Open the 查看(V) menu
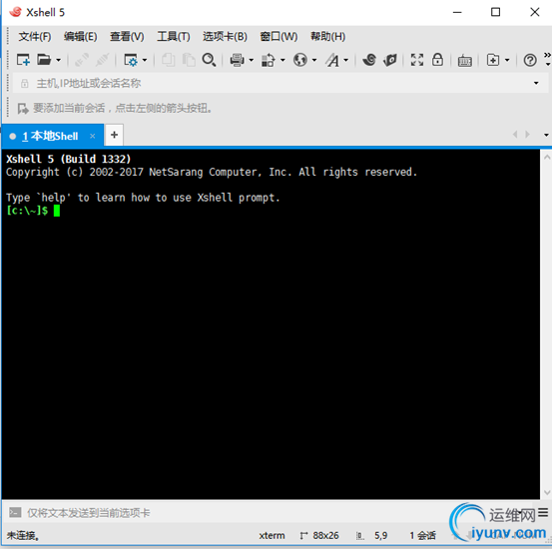Screen dimensions: 552x549 [127, 37]
